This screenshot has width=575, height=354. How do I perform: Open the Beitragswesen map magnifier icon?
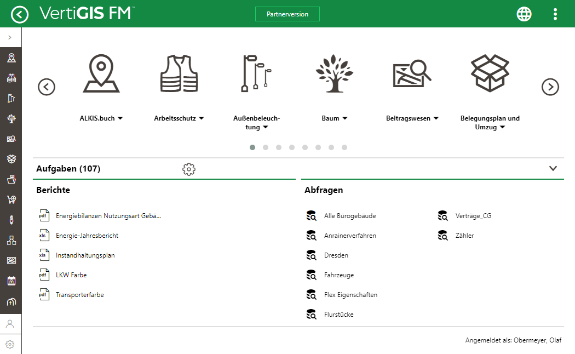(412, 74)
